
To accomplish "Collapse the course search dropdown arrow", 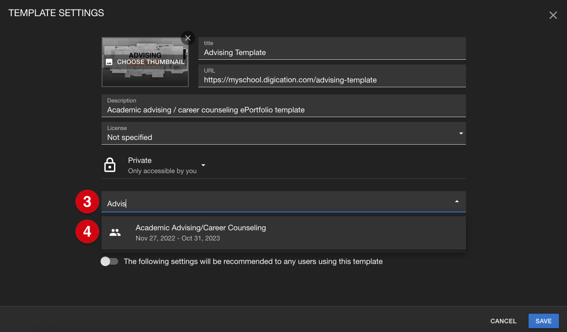I will tap(457, 202).
